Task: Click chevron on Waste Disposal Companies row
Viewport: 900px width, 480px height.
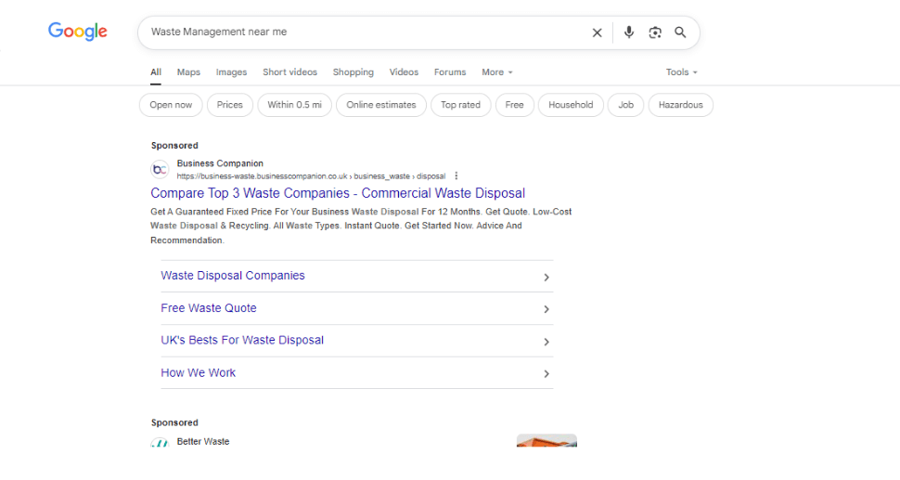Action: 546,278
